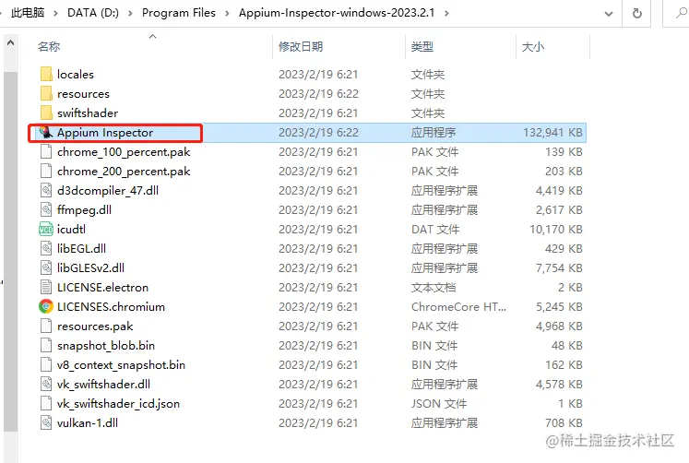Expand the chevron after DATA (D:) breadcrumb

point(130,13)
